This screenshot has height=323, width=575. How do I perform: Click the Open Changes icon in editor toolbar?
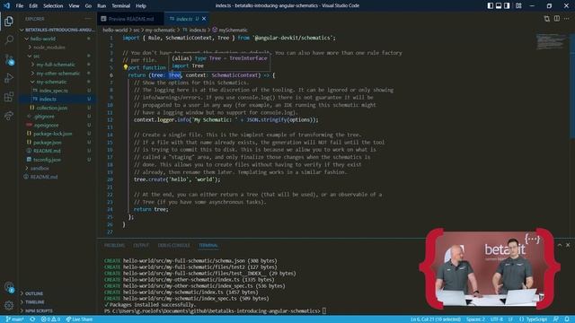pyautogui.click(x=547, y=19)
